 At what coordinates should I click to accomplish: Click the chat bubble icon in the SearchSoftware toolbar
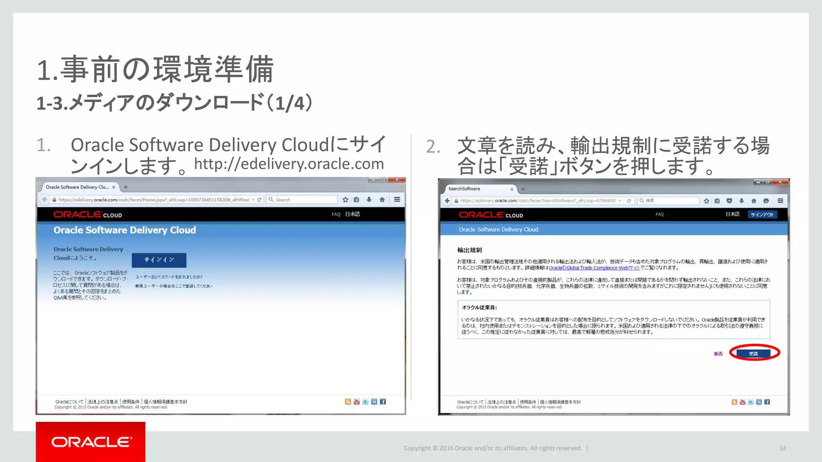tap(766, 201)
